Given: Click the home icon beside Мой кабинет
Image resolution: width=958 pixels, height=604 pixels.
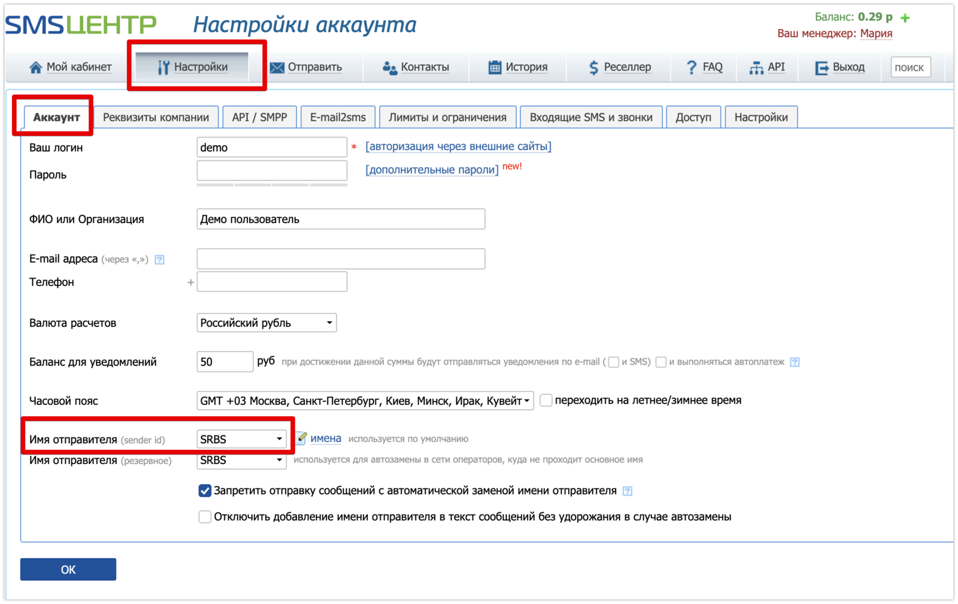Looking at the screenshot, I should [35, 68].
